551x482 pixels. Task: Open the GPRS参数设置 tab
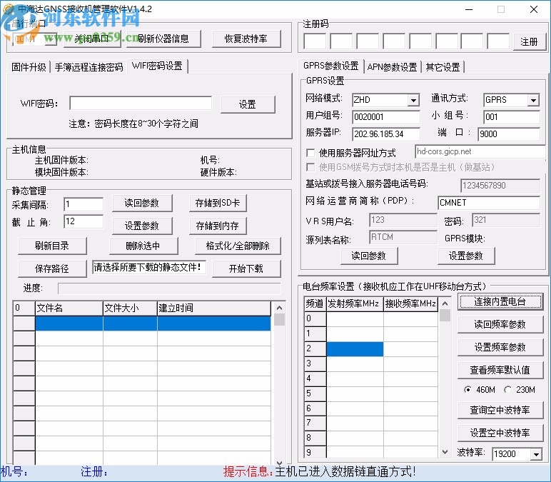tap(330, 66)
